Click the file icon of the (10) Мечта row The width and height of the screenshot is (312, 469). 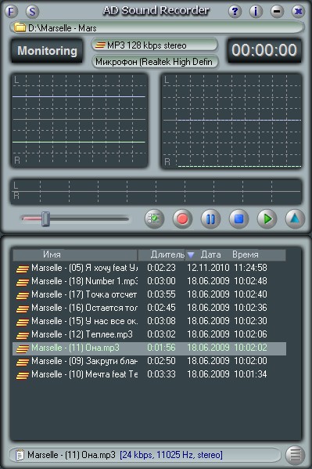(x=23, y=375)
